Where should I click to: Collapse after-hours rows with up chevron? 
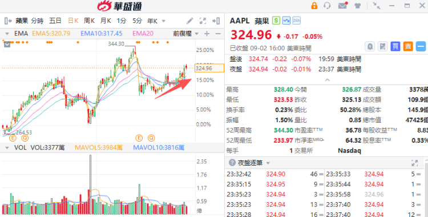click(x=328, y=80)
